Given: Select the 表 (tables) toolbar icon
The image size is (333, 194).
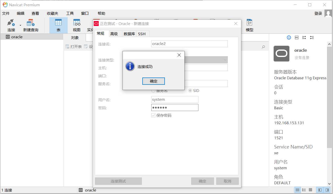Looking at the screenshot, I should [x=58, y=25].
